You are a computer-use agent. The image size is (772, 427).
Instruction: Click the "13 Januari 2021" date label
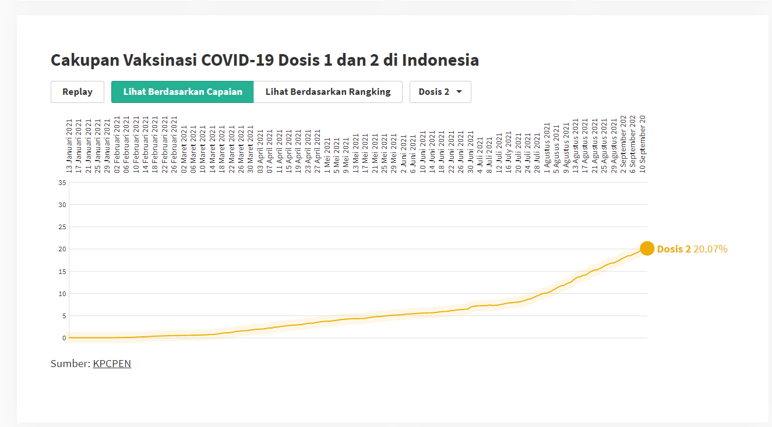coord(69,147)
